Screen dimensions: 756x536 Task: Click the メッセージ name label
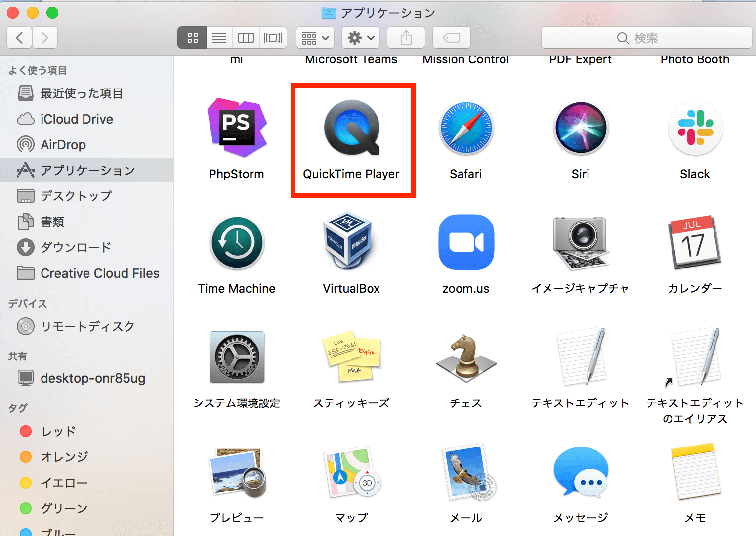pyautogui.click(x=581, y=518)
